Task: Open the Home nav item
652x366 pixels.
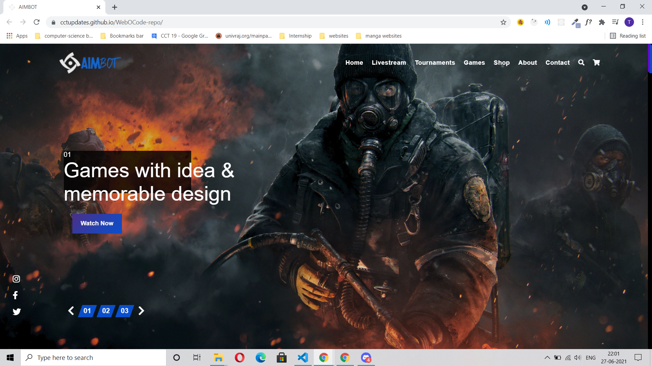Action: [x=354, y=63]
